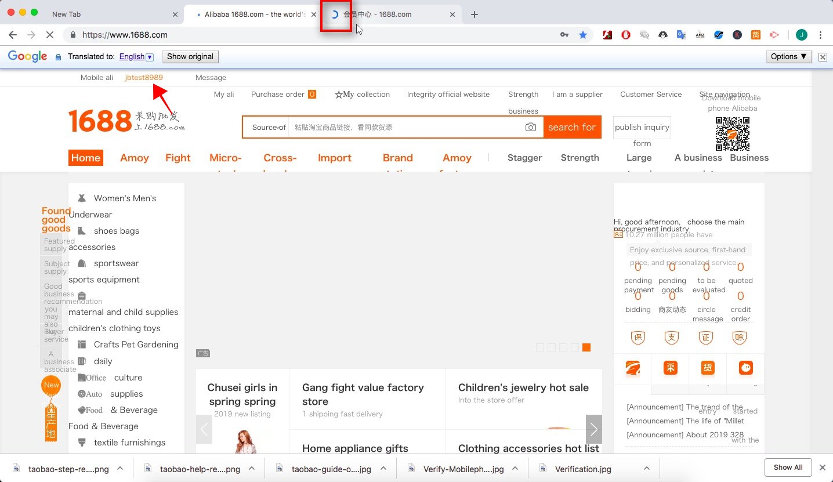Go to next carousel slide arrow

[593, 429]
